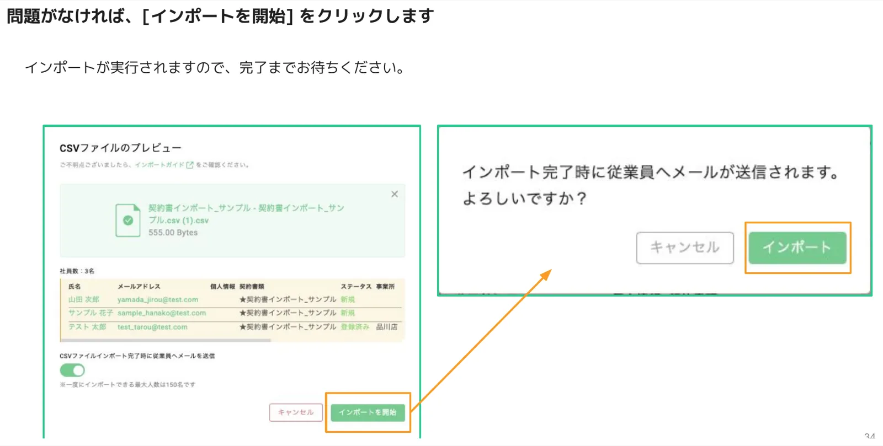883x446 pixels.
Task: Click the 新規 status in 山田 次郎 row
Action: coord(348,299)
